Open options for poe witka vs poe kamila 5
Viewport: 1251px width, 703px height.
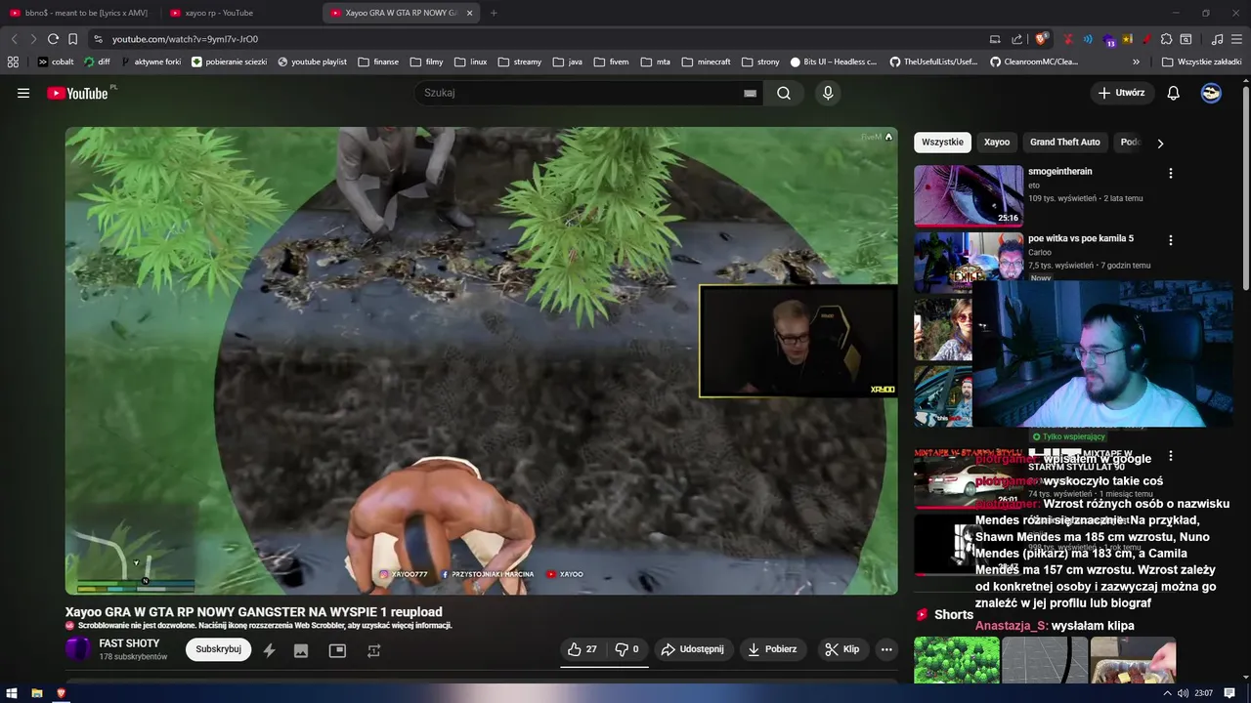[1171, 240]
